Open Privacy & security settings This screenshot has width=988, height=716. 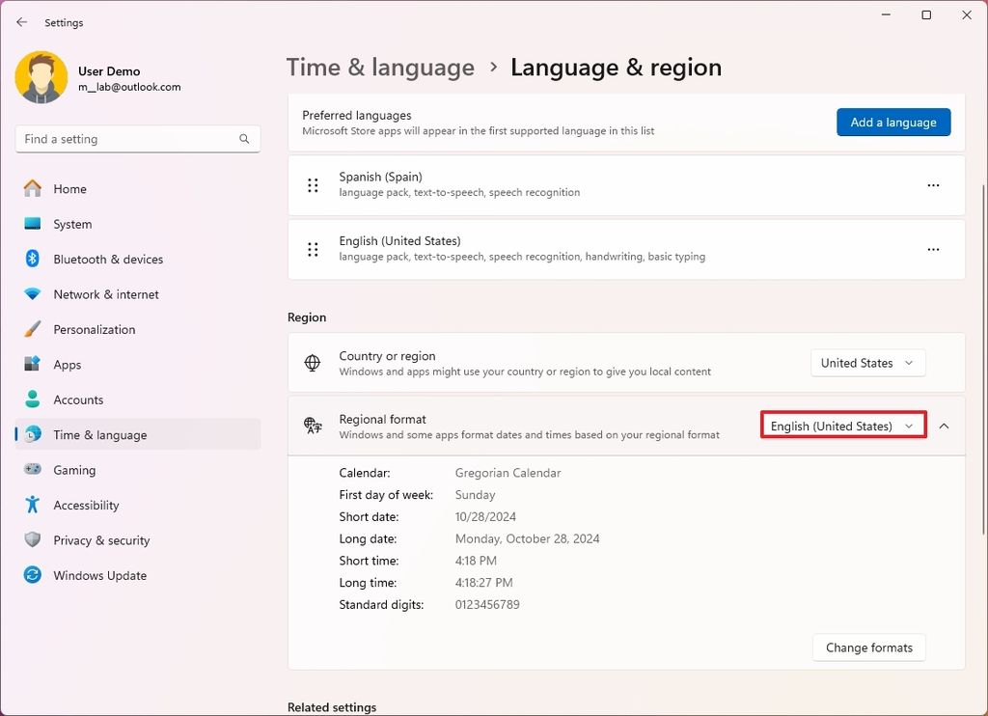[x=101, y=540]
